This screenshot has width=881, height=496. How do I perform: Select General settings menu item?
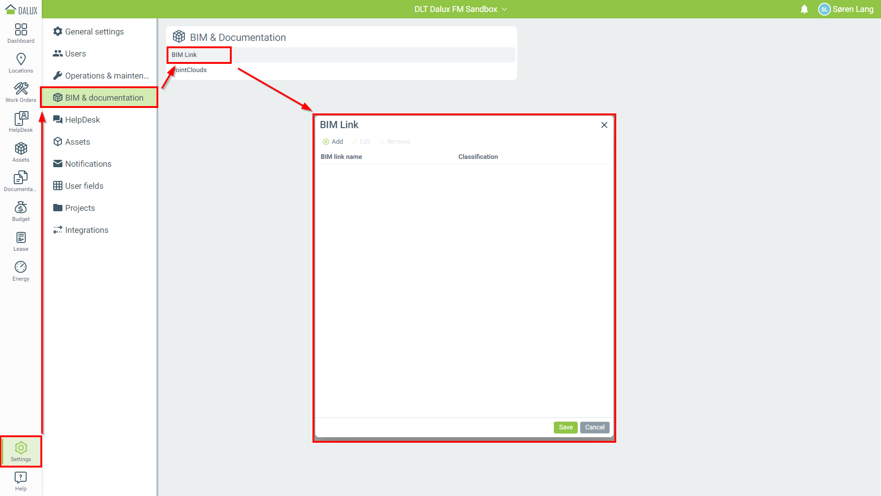tap(94, 32)
